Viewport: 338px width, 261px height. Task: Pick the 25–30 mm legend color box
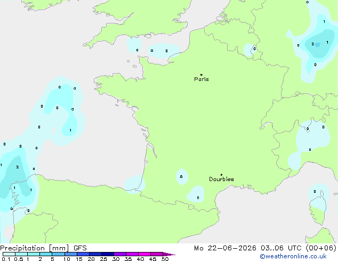click(x=107, y=254)
